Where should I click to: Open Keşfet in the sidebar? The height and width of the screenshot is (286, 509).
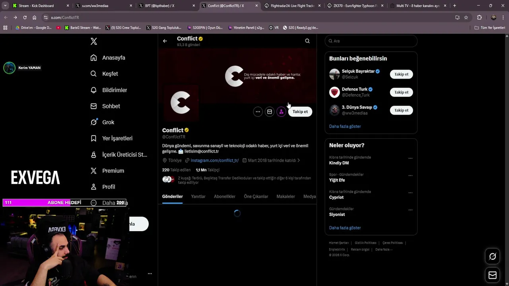(104, 74)
